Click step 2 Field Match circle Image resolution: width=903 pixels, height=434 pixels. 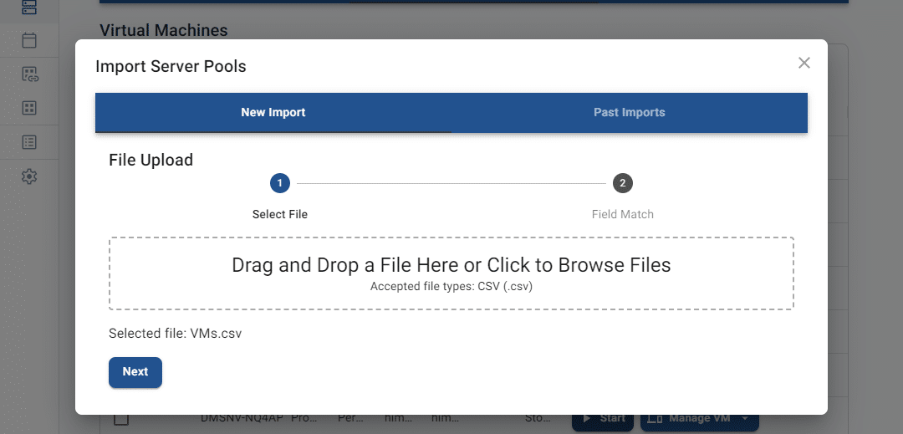[622, 183]
